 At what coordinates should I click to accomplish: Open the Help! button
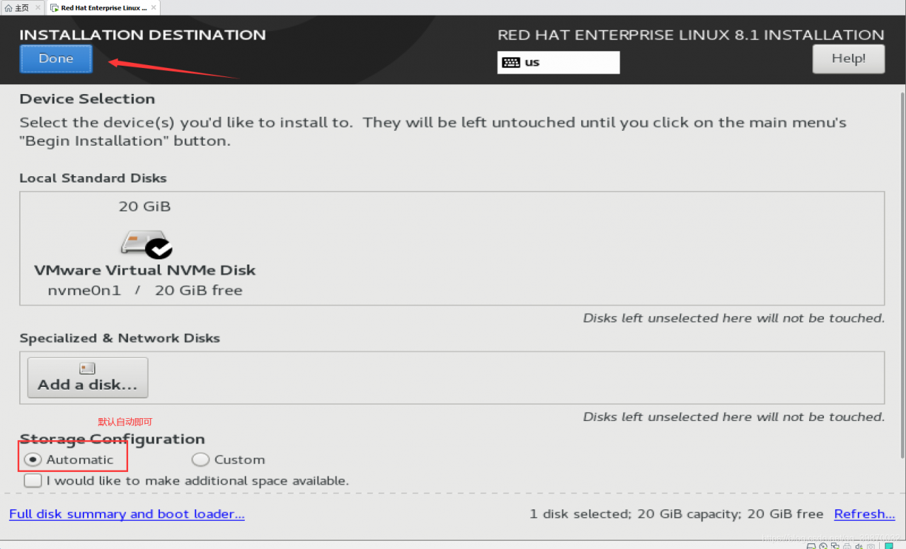coord(848,59)
